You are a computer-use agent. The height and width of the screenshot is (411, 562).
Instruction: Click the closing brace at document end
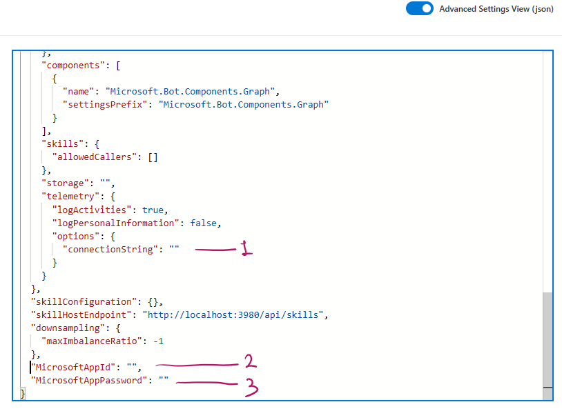[23, 393]
